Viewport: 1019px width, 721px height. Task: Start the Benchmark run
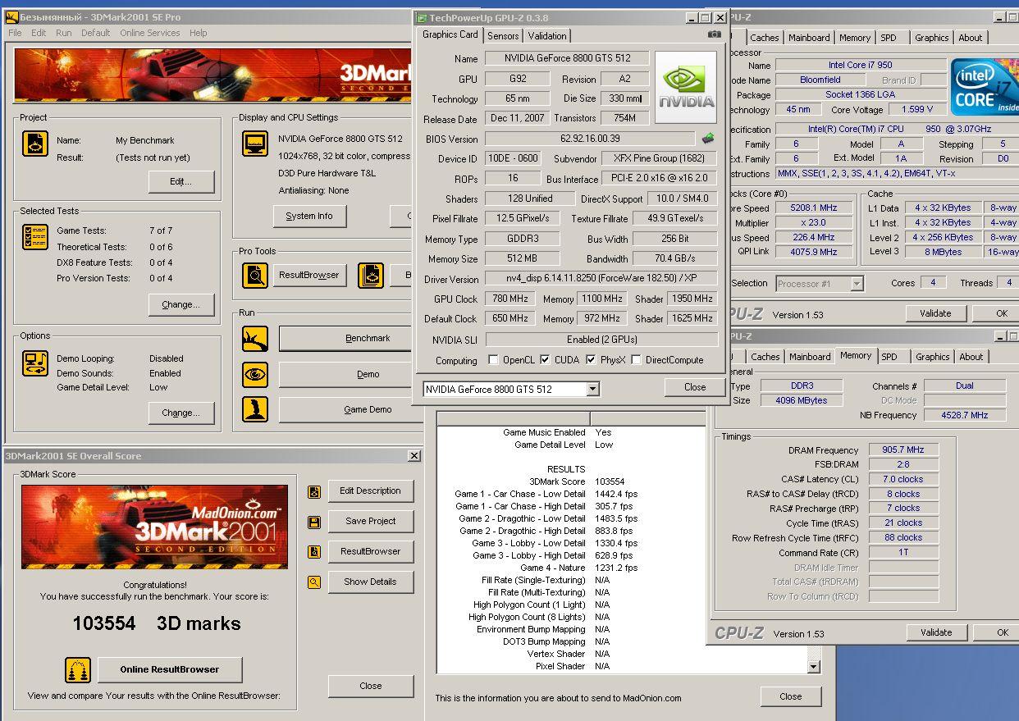[x=347, y=338]
